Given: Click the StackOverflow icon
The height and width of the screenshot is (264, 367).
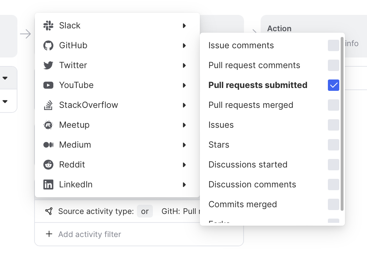Looking at the screenshot, I should click(48, 105).
